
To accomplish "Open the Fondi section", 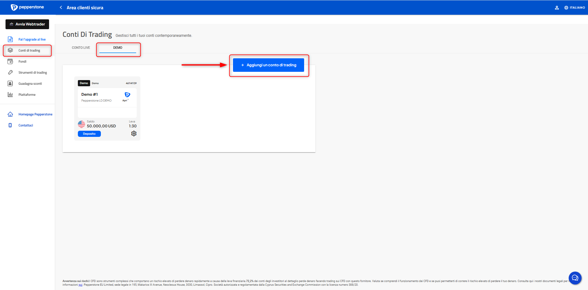I will click(22, 61).
